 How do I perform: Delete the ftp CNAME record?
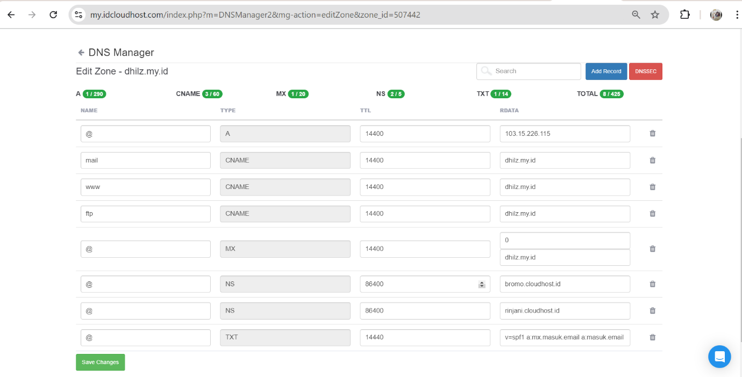coord(653,213)
